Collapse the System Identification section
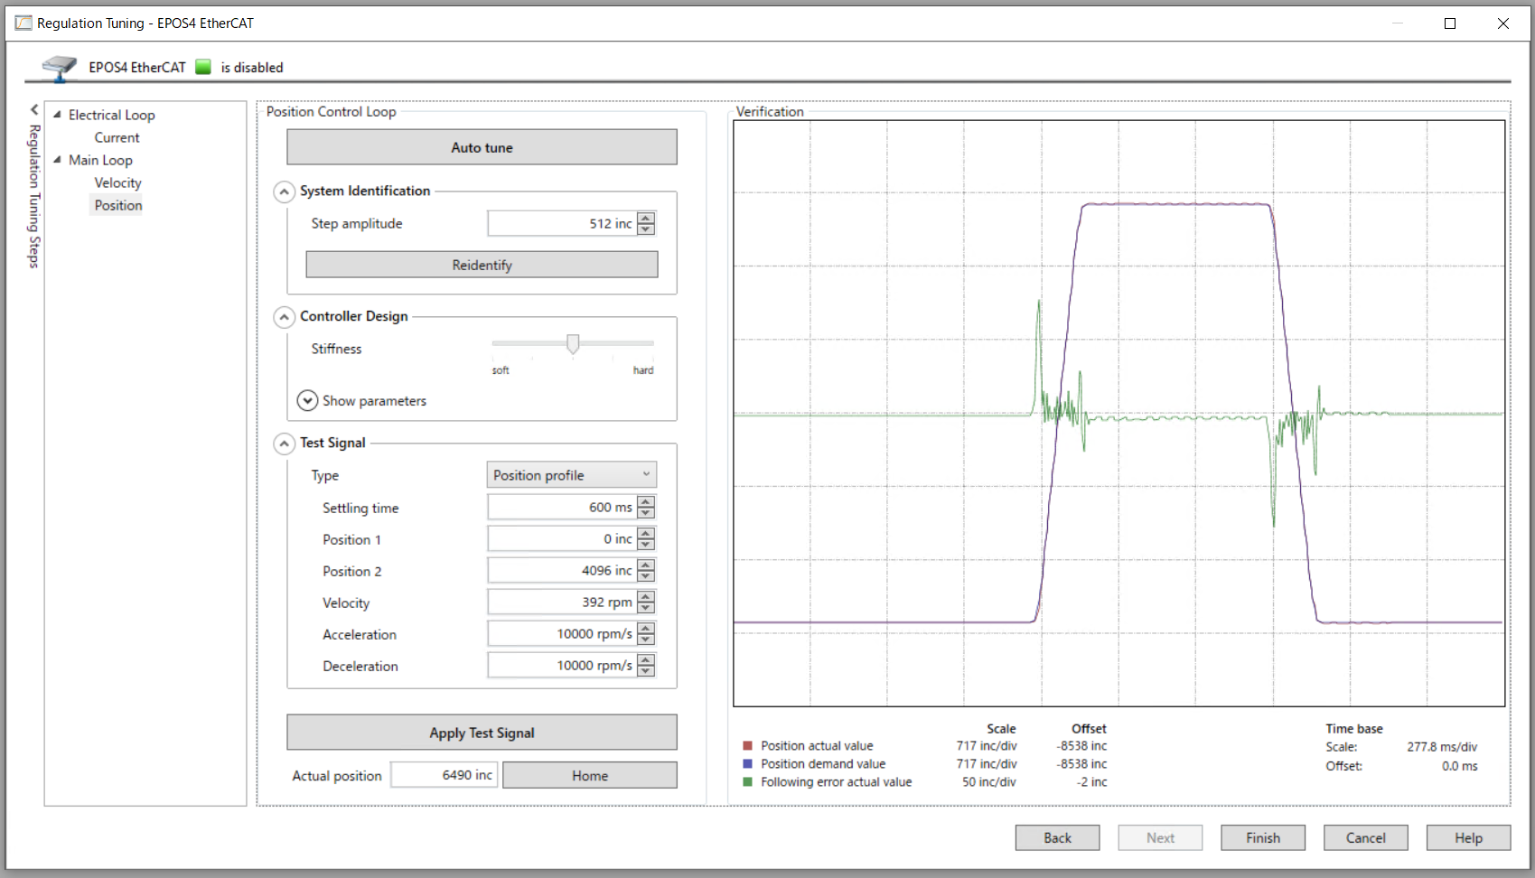This screenshot has width=1535, height=878. tap(285, 191)
